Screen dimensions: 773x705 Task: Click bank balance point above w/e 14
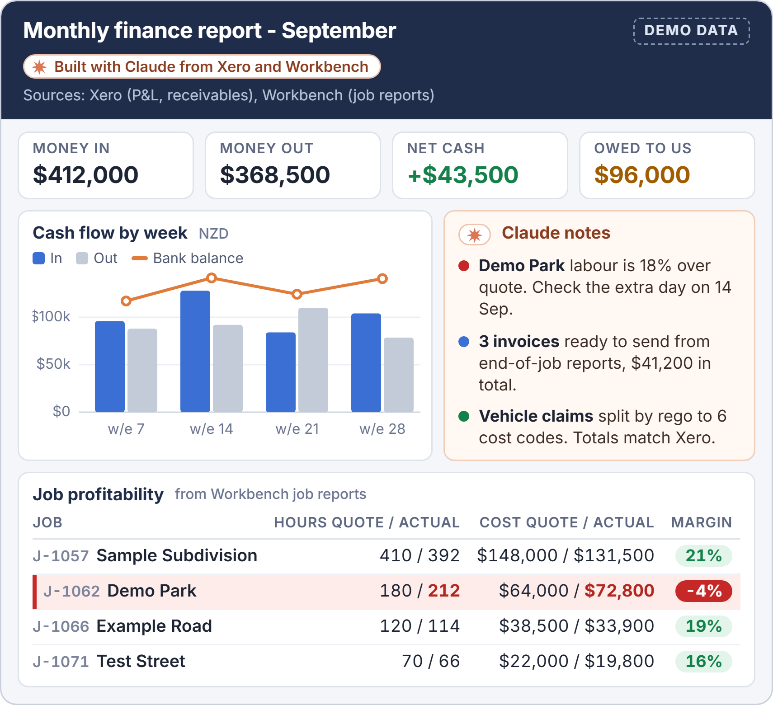pyautogui.click(x=211, y=277)
